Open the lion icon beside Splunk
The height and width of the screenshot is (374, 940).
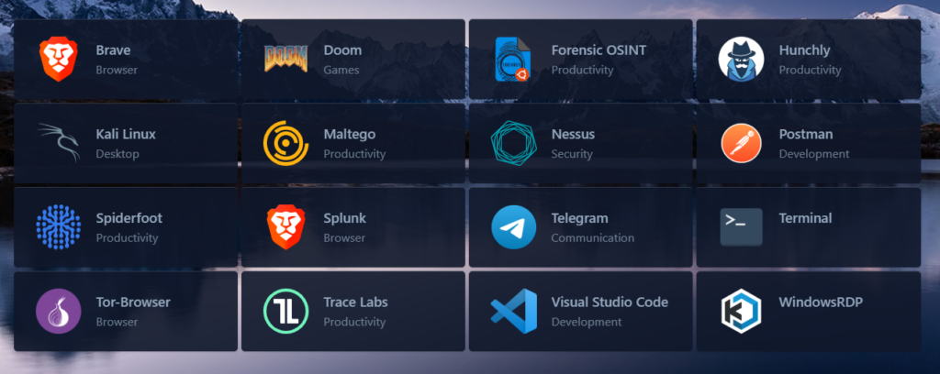[286, 226]
